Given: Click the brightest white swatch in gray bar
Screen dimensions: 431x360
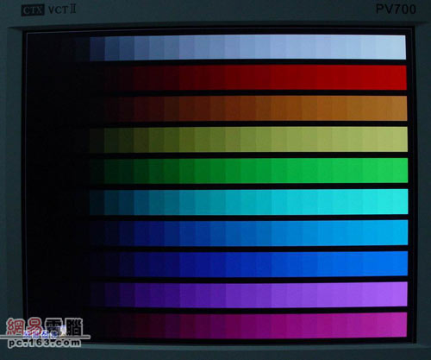Looking at the screenshot, I should pos(398,47).
